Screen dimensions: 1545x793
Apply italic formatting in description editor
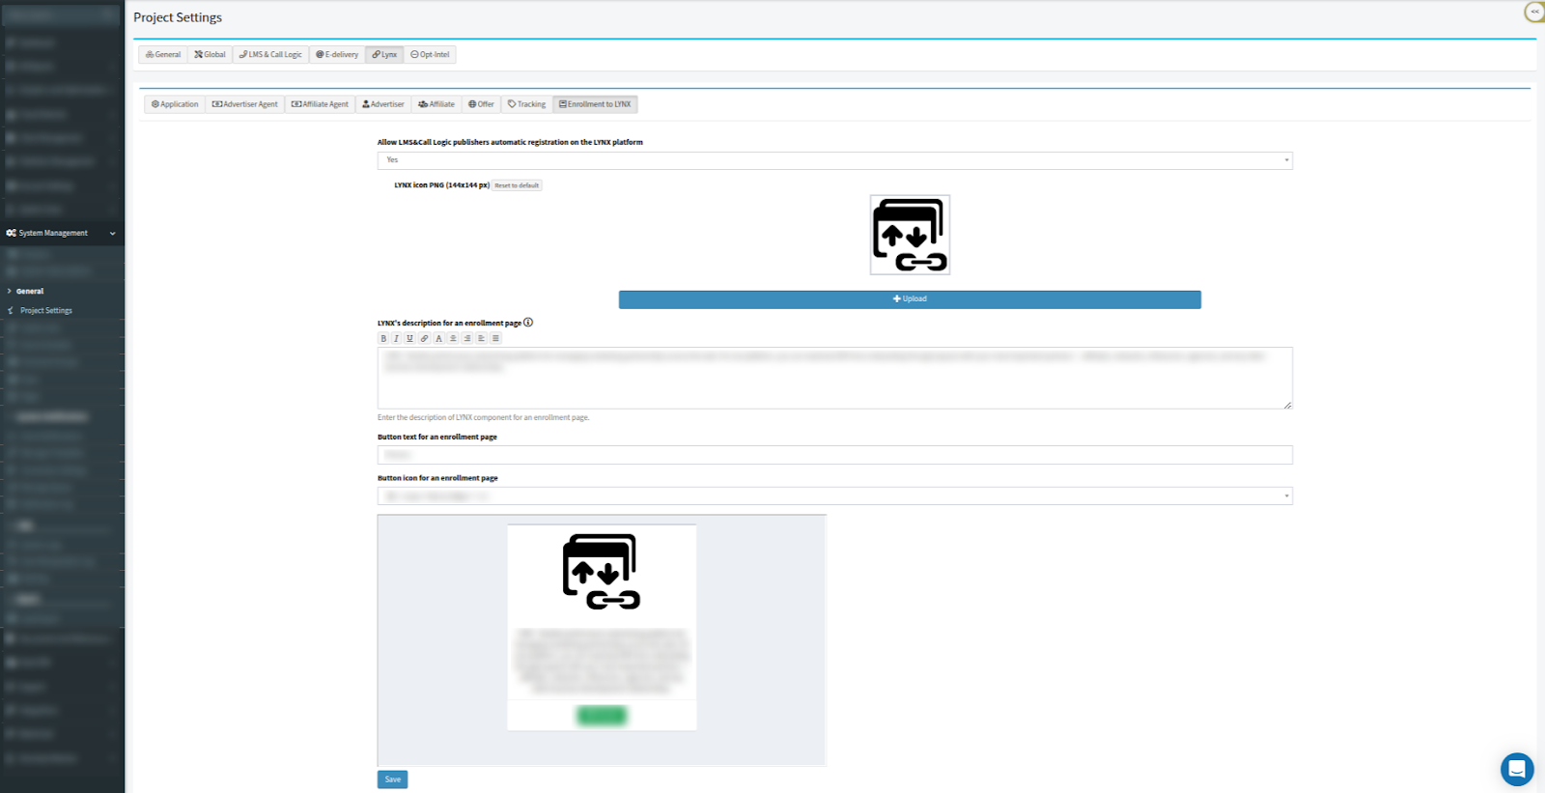tap(396, 339)
